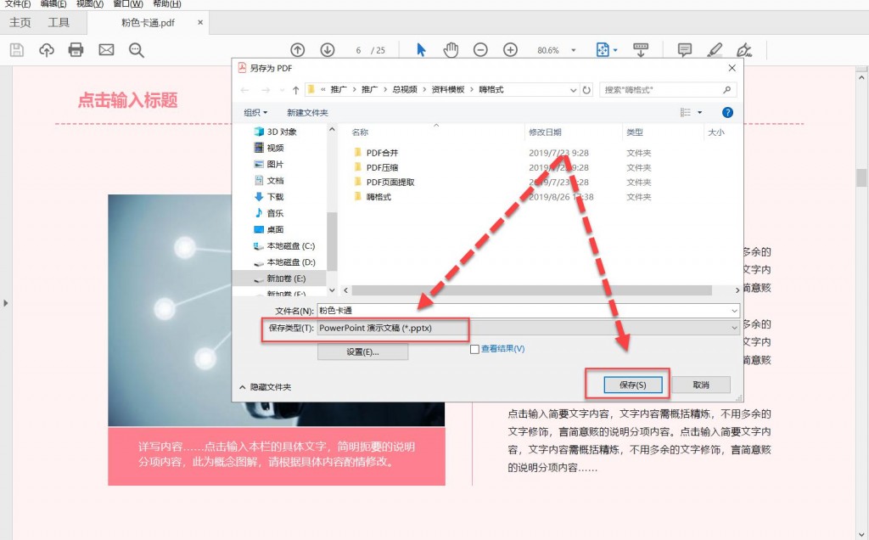Click 新建文件夹 button

coord(307,113)
